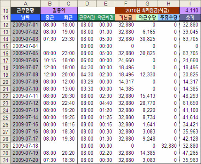The height and width of the screenshot is (164, 201).
Task: Select row 15 header
Action: (x=5, y=46)
